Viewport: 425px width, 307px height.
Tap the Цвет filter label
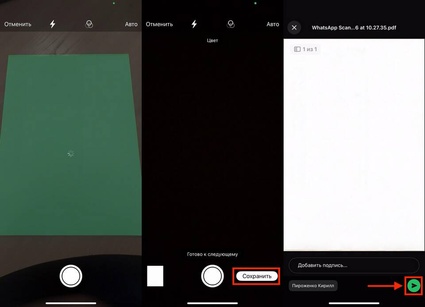212,40
